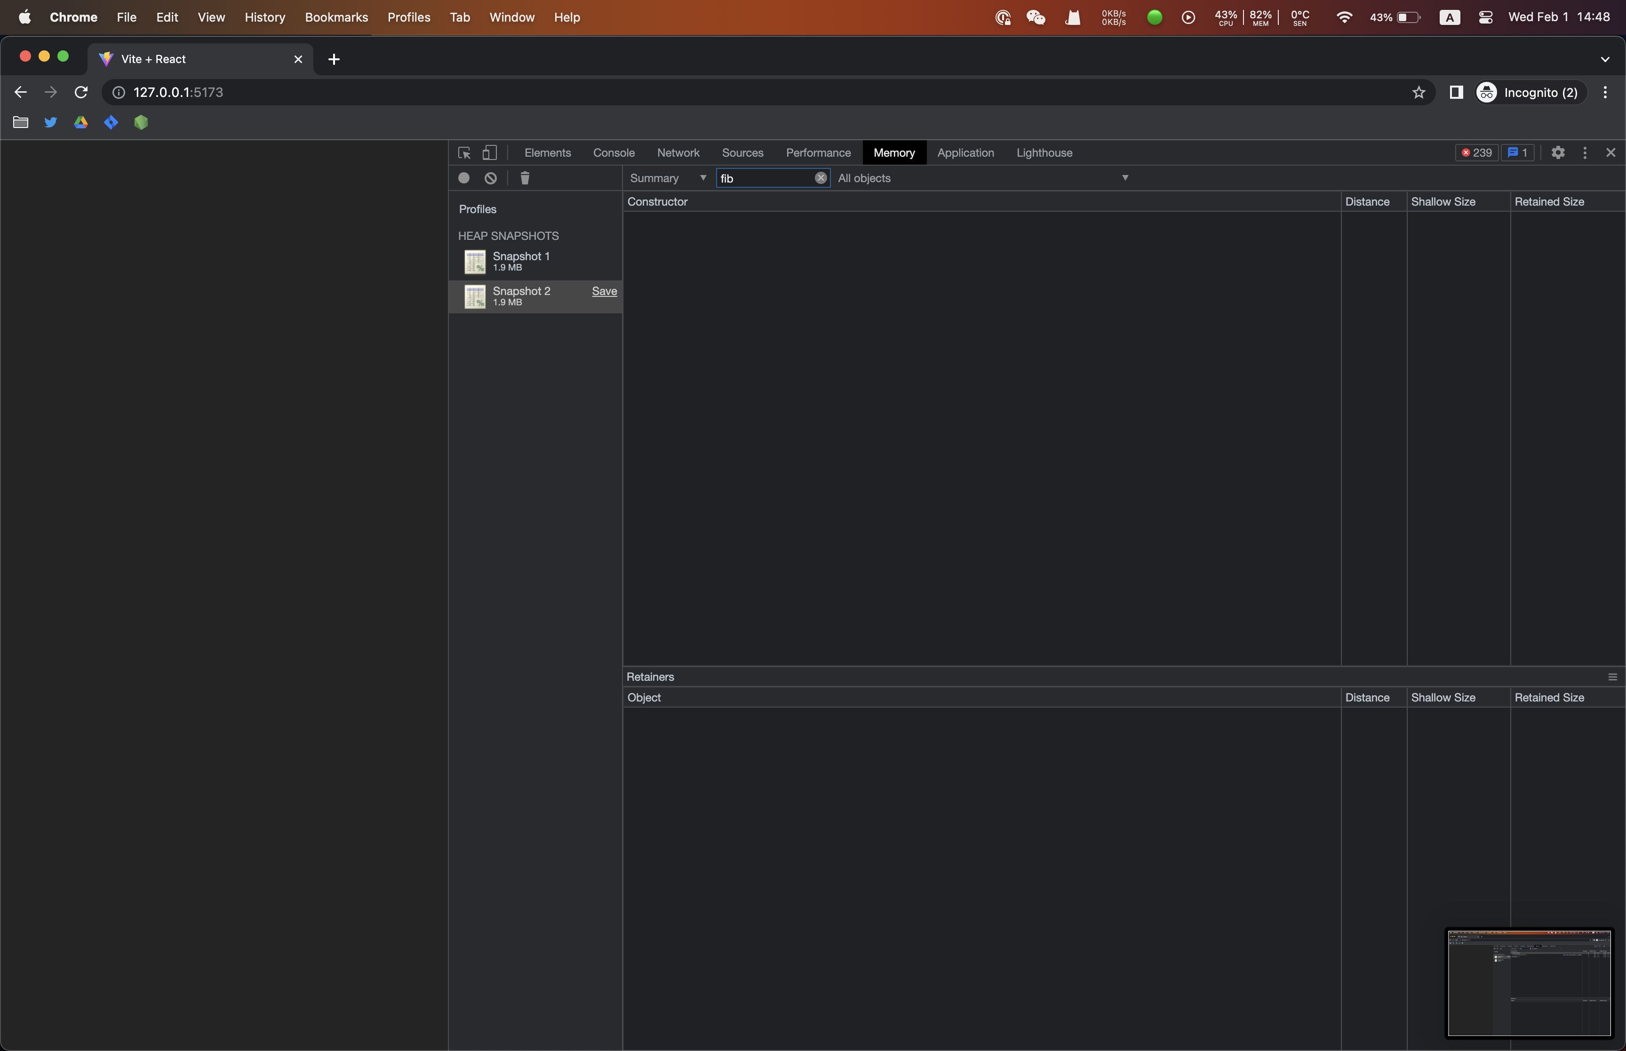Open the Issues counter badge

coord(1517,152)
